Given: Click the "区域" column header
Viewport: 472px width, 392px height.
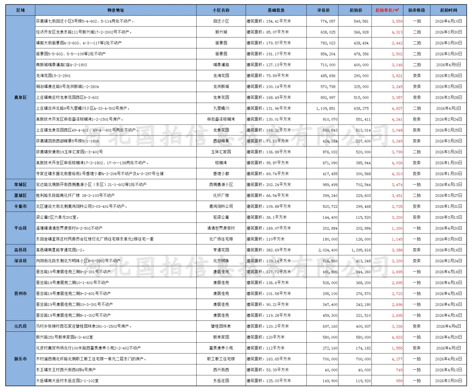Looking at the screenshot, I should coord(21,10).
